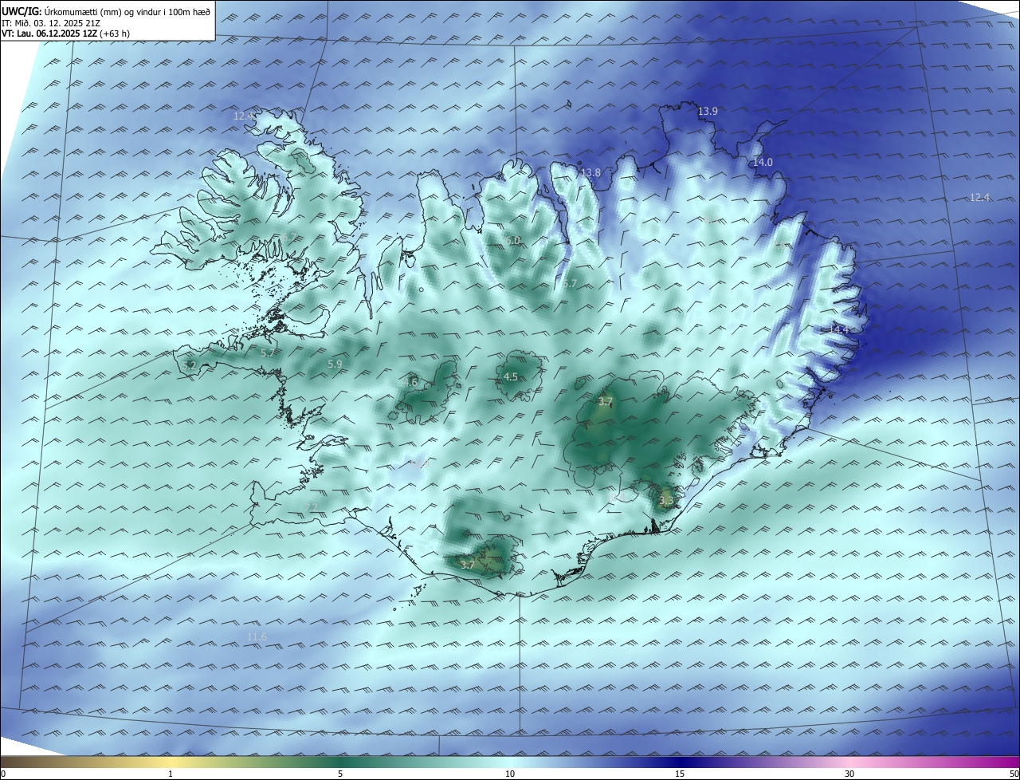Screen dimensions: 1020x780
Task: Click the 0 tick on the color scale
Action: [3, 774]
